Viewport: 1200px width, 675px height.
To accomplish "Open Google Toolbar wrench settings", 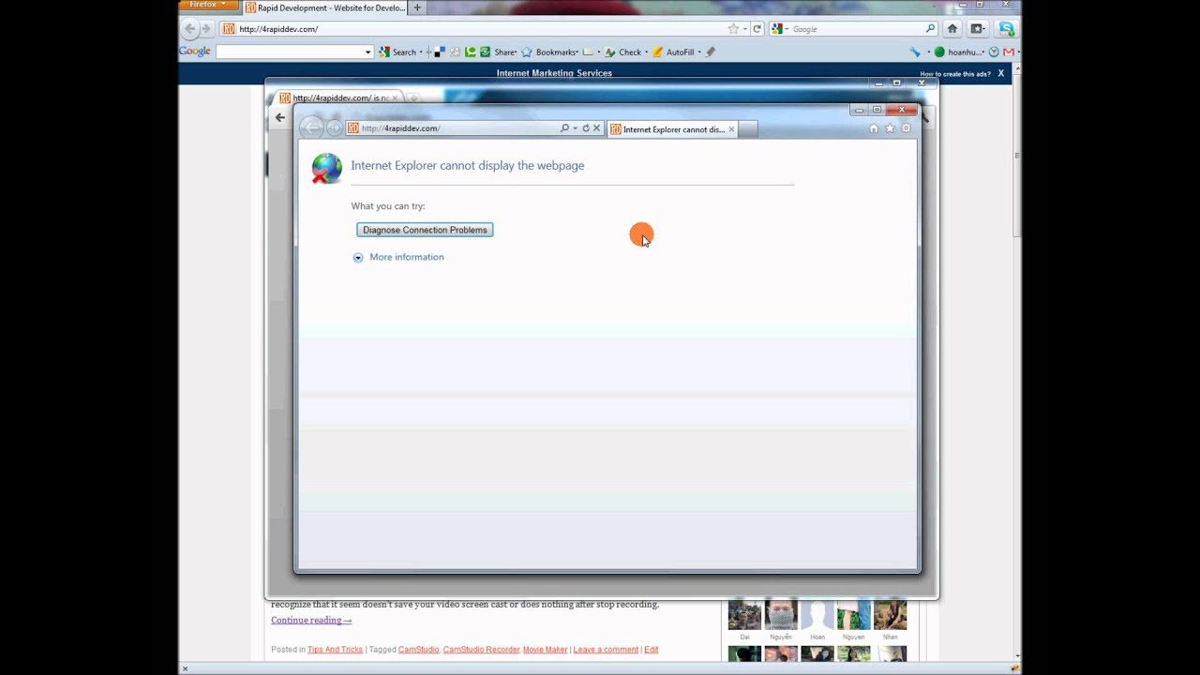I will 916,52.
